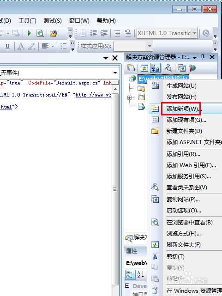Screen dimensions: 222x296
Task: Click the Copy Web Site toolbar icon
Action: coord(182,68)
